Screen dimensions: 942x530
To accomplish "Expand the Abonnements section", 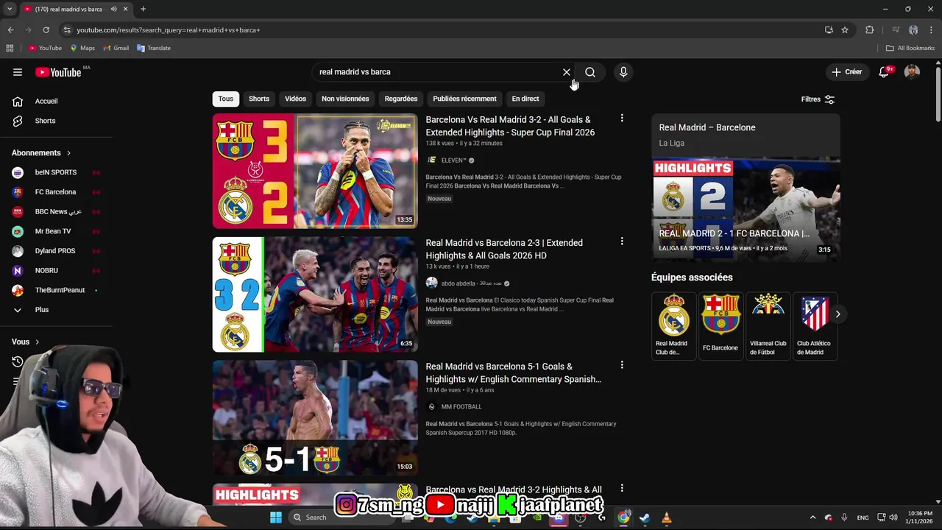I will tap(41, 153).
